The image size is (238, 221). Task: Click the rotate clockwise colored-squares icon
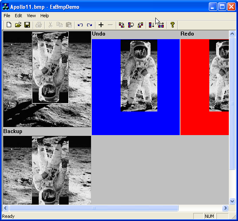[x=121, y=25]
